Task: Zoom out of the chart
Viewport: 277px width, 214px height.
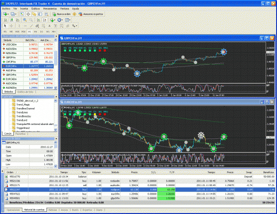Action: point(31,20)
